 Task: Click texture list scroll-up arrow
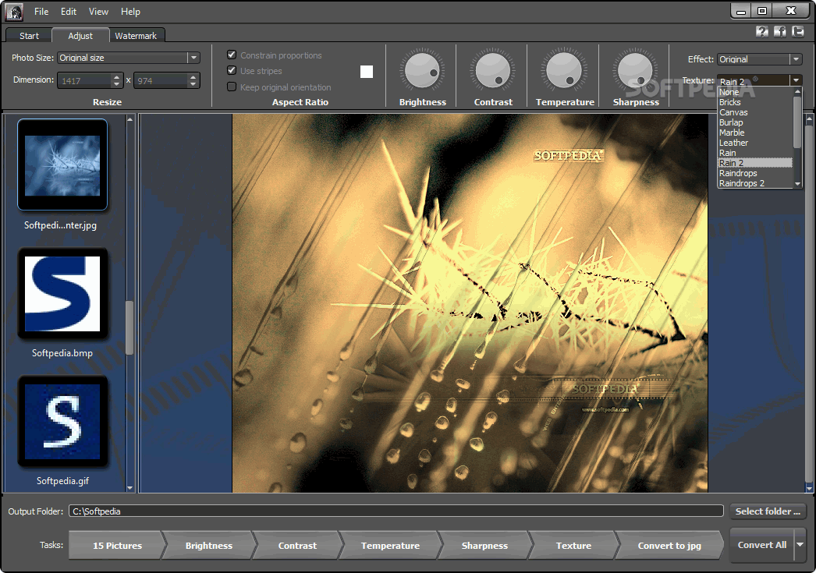click(797, 91)
